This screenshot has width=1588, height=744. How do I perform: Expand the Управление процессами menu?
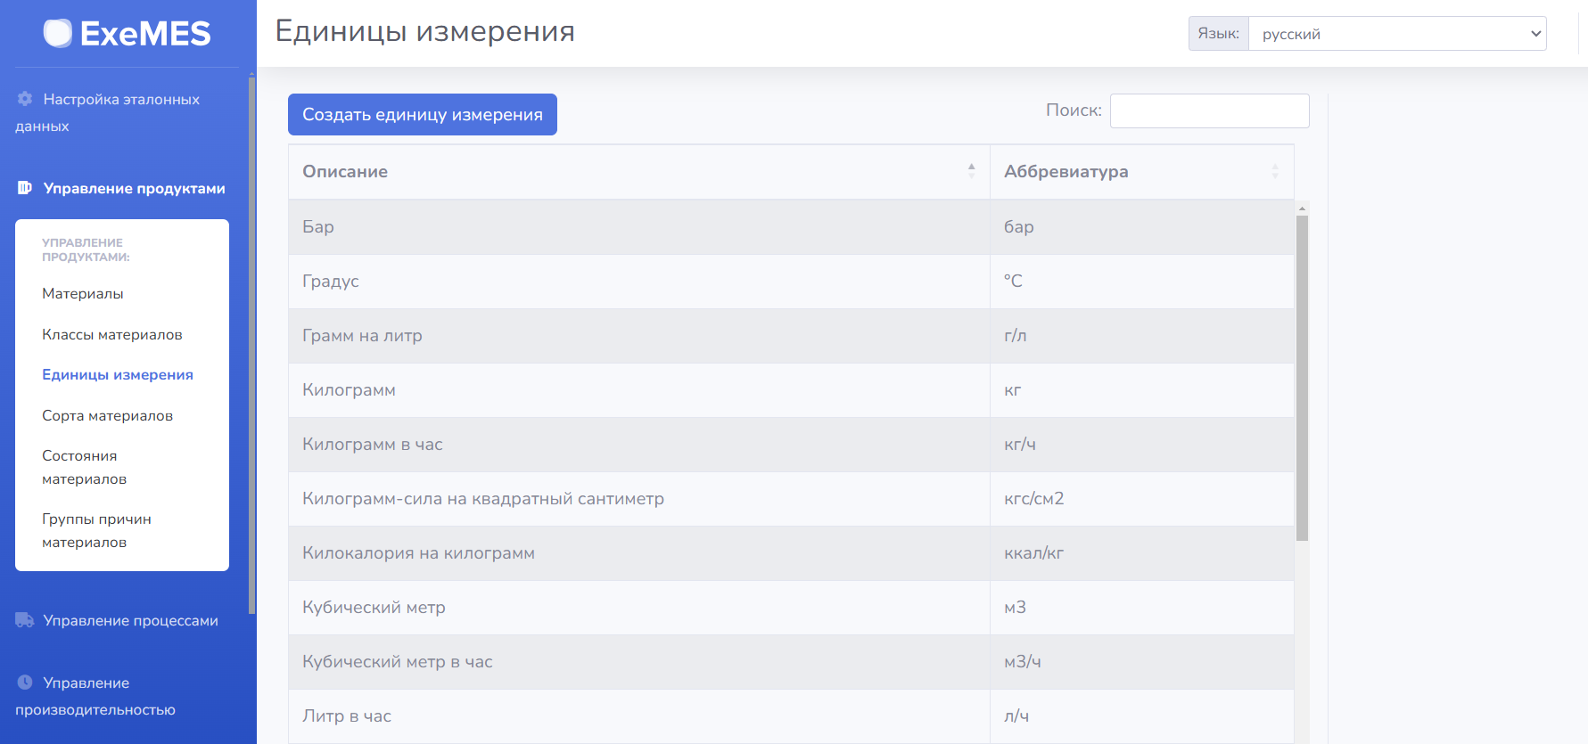(x=130, y=621)
